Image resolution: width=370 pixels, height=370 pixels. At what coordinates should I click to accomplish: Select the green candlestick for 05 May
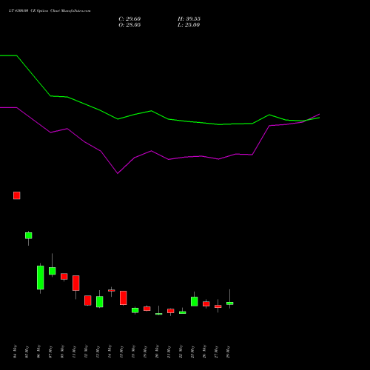[x=29, y=235]
